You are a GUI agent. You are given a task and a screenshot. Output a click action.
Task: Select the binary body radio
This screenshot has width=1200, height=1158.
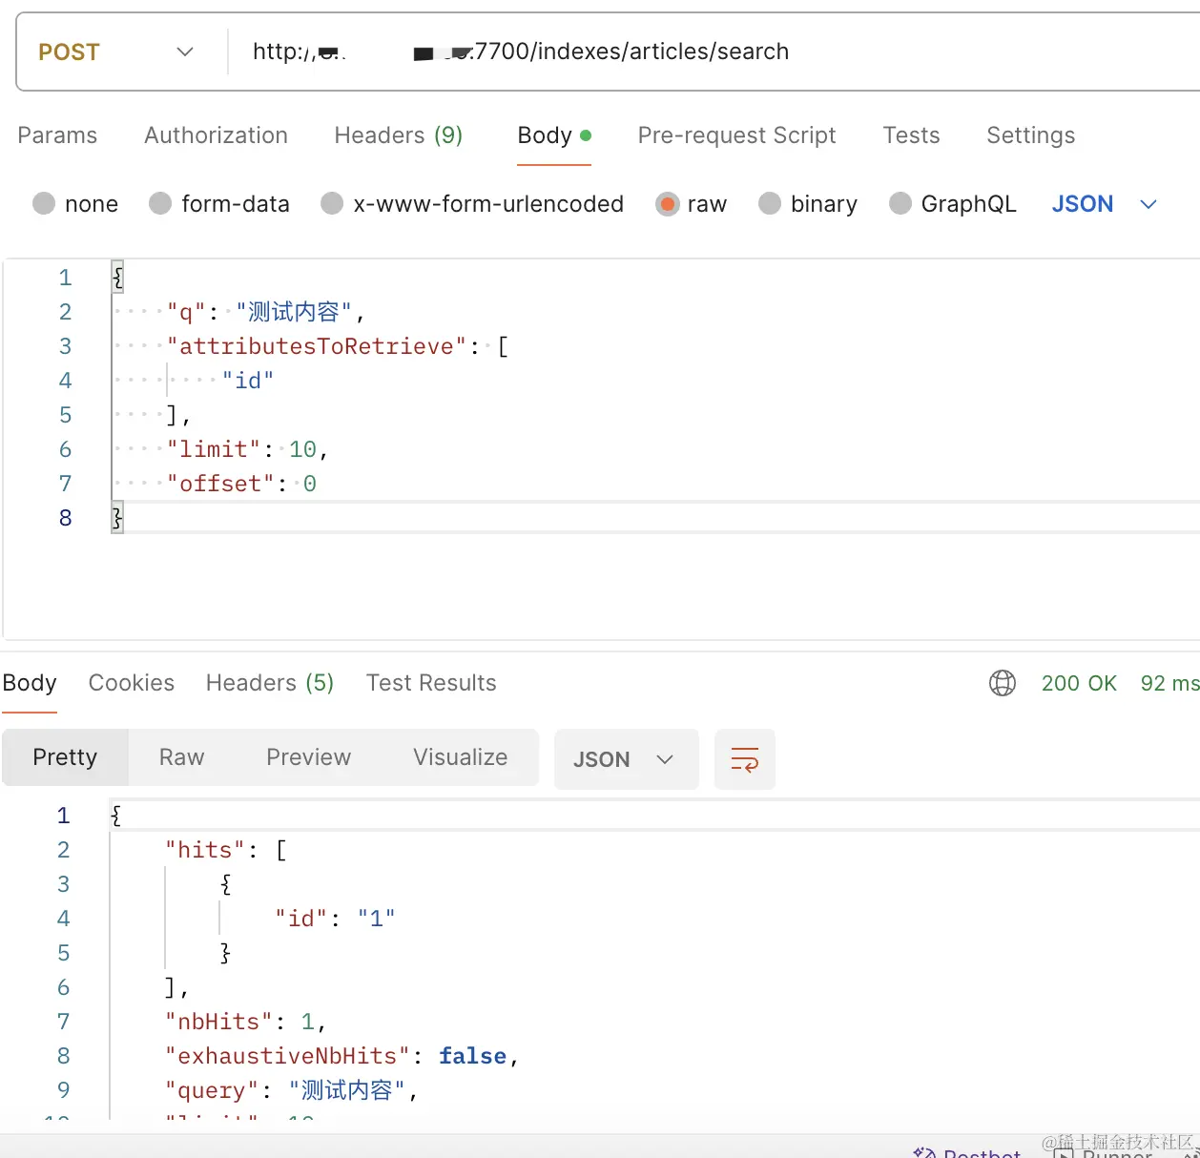click(770, 203)
